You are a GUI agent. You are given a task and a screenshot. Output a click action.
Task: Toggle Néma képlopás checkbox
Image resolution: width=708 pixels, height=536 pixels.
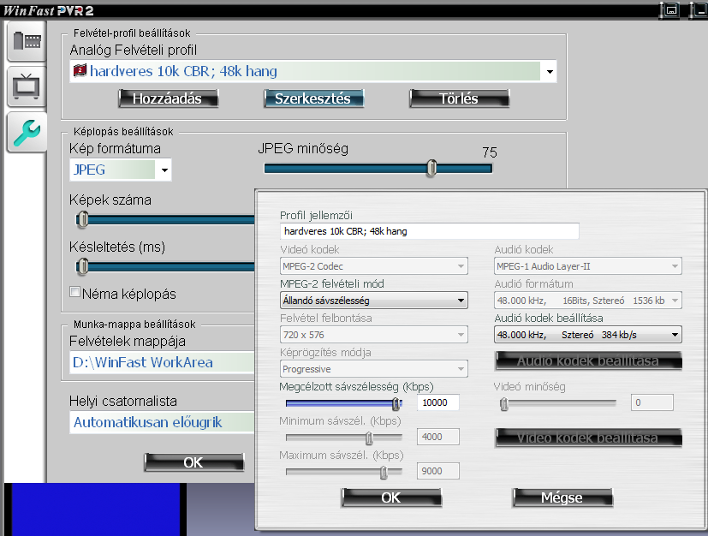click(x=75, y=292)
